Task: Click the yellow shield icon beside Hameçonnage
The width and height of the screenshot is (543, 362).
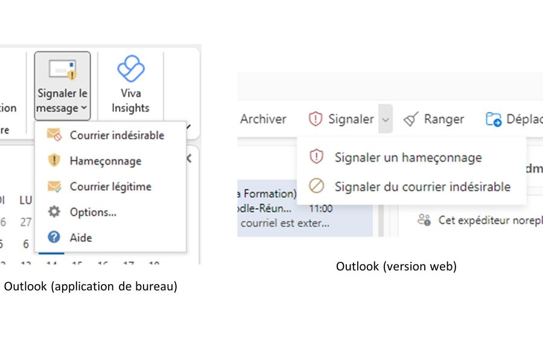Action: [x=54, y=160]
